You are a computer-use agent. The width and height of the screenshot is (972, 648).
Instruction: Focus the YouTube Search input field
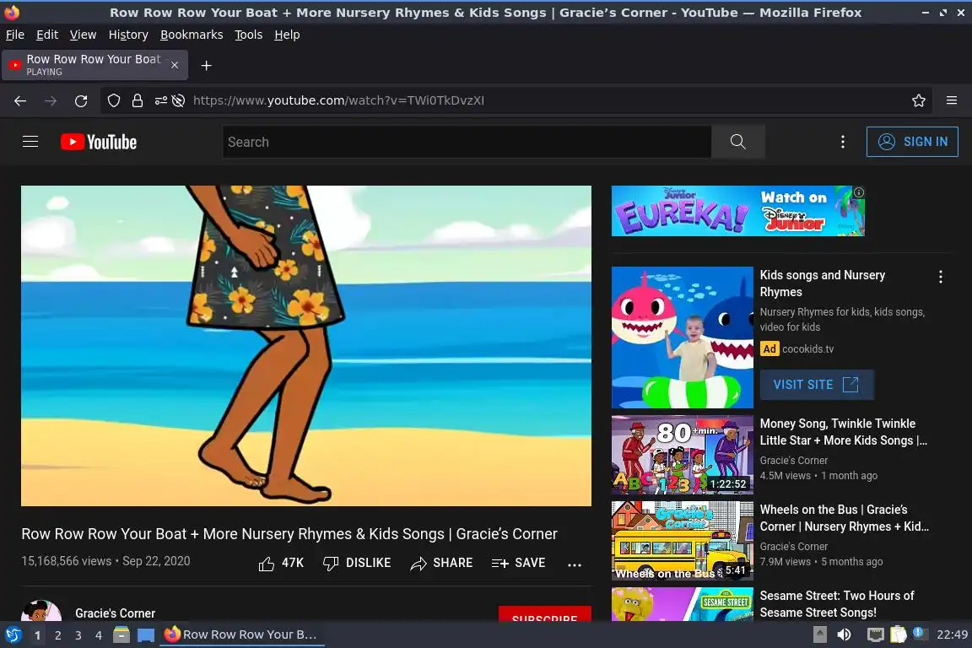pos(467,142)
